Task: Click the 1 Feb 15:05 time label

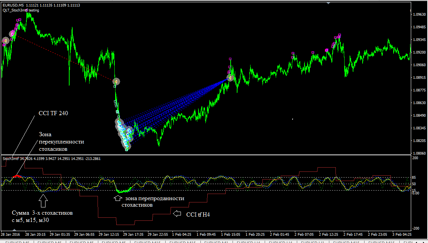Action: (231, 234)
